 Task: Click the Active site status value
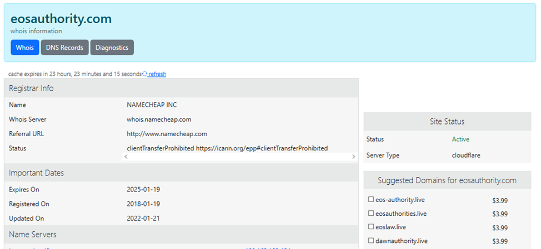coord(460,139)
